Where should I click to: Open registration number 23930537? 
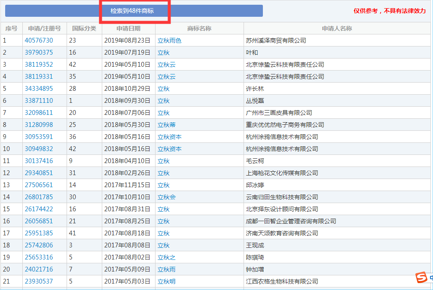(x=39, y=281)
